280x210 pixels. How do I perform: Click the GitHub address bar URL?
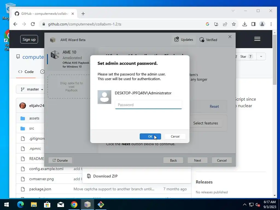[x=85, y=24]
